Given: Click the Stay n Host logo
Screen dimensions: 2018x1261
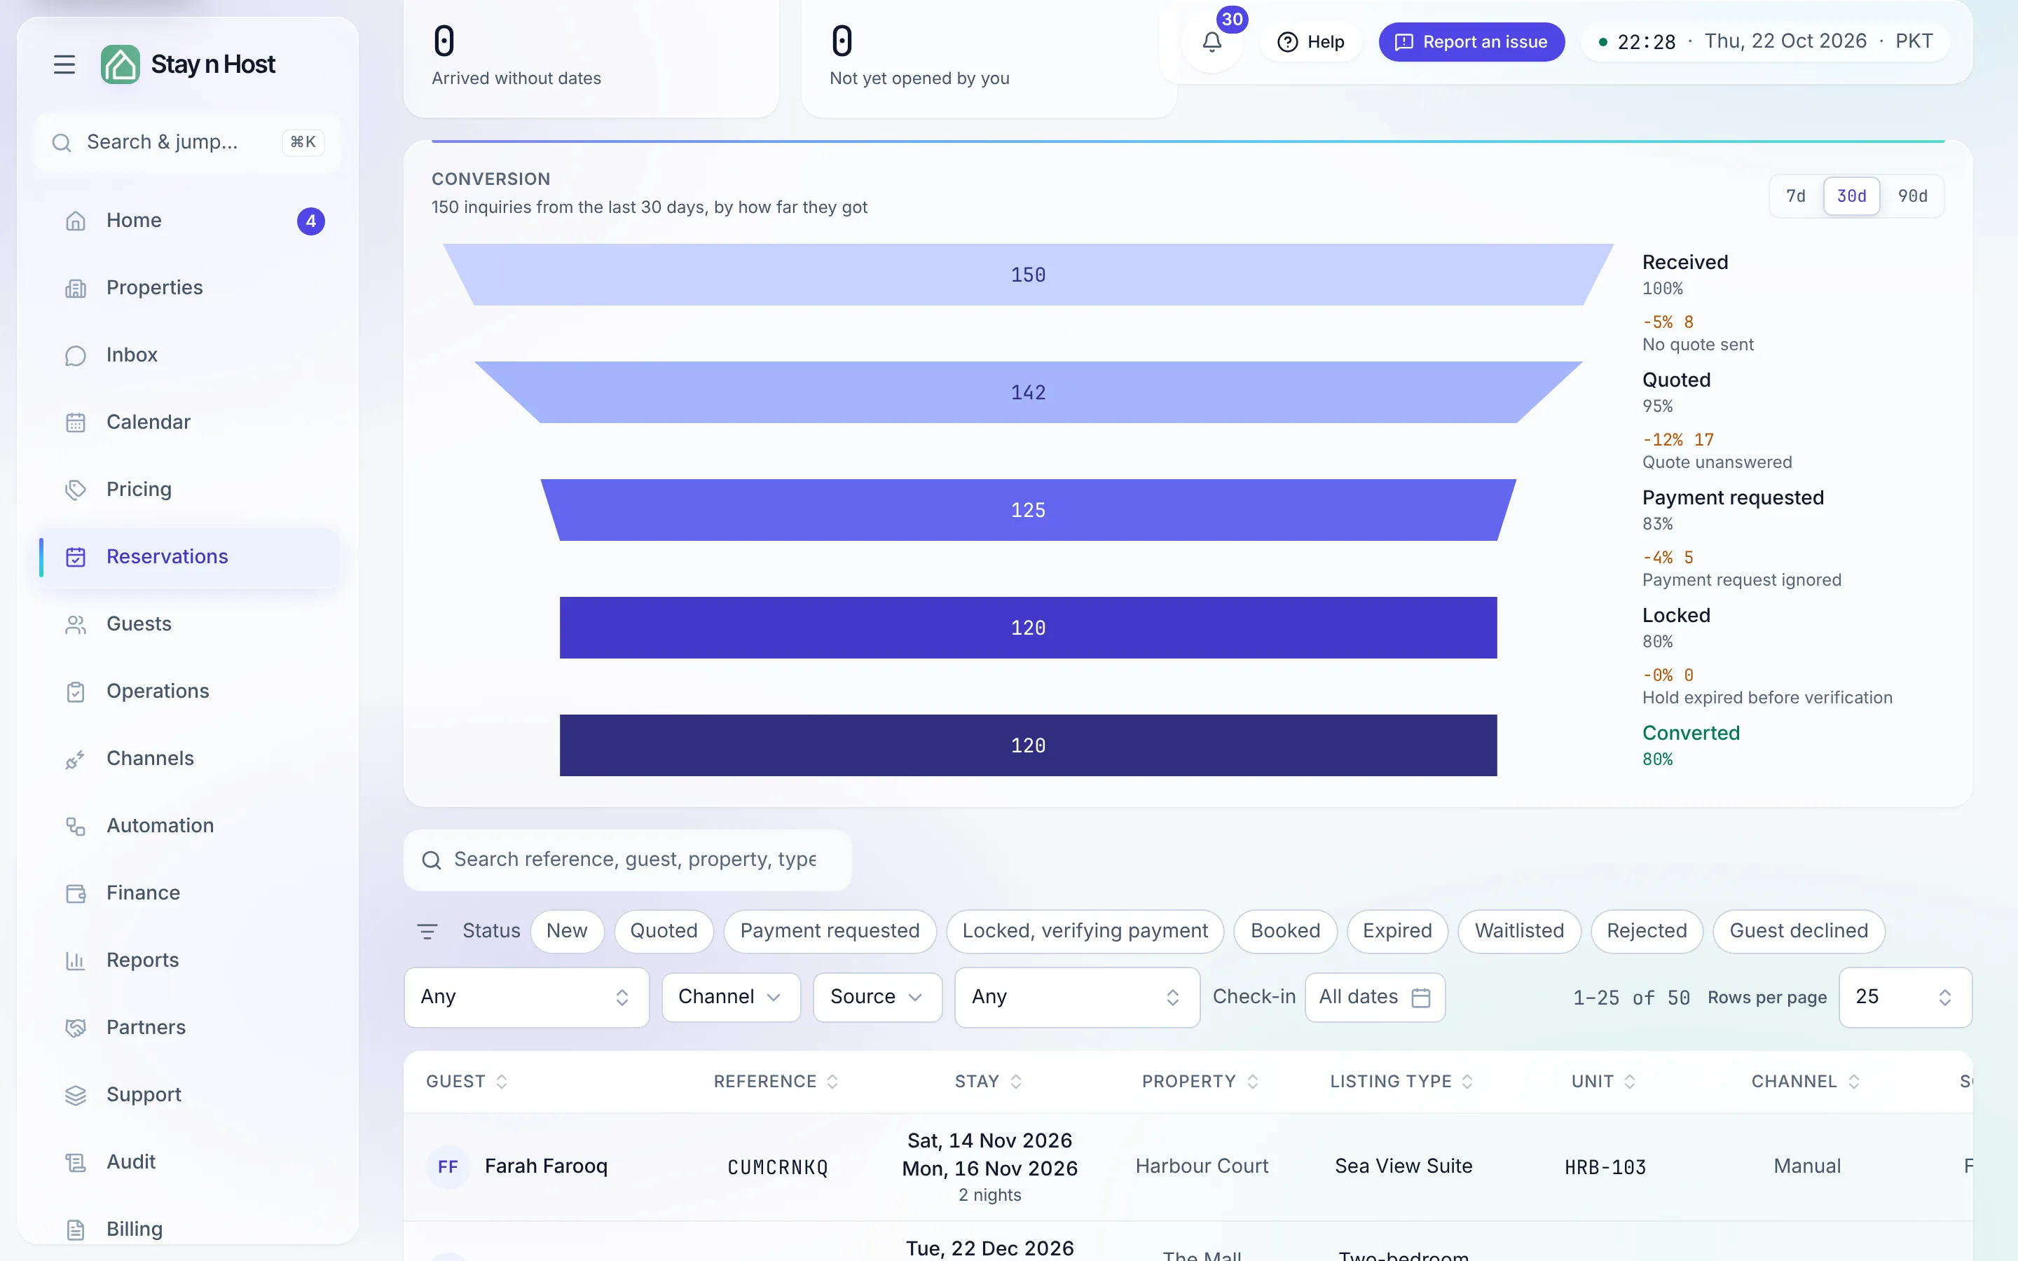Looking at the screenshot, I should [x=188, y=64].
